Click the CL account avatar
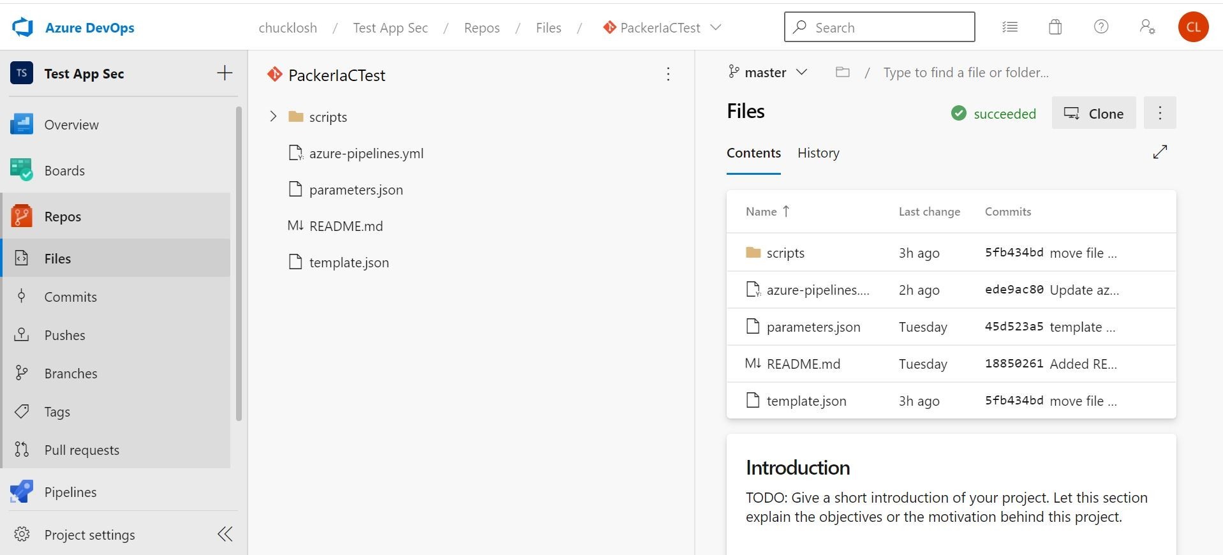 coord(1193,27)
